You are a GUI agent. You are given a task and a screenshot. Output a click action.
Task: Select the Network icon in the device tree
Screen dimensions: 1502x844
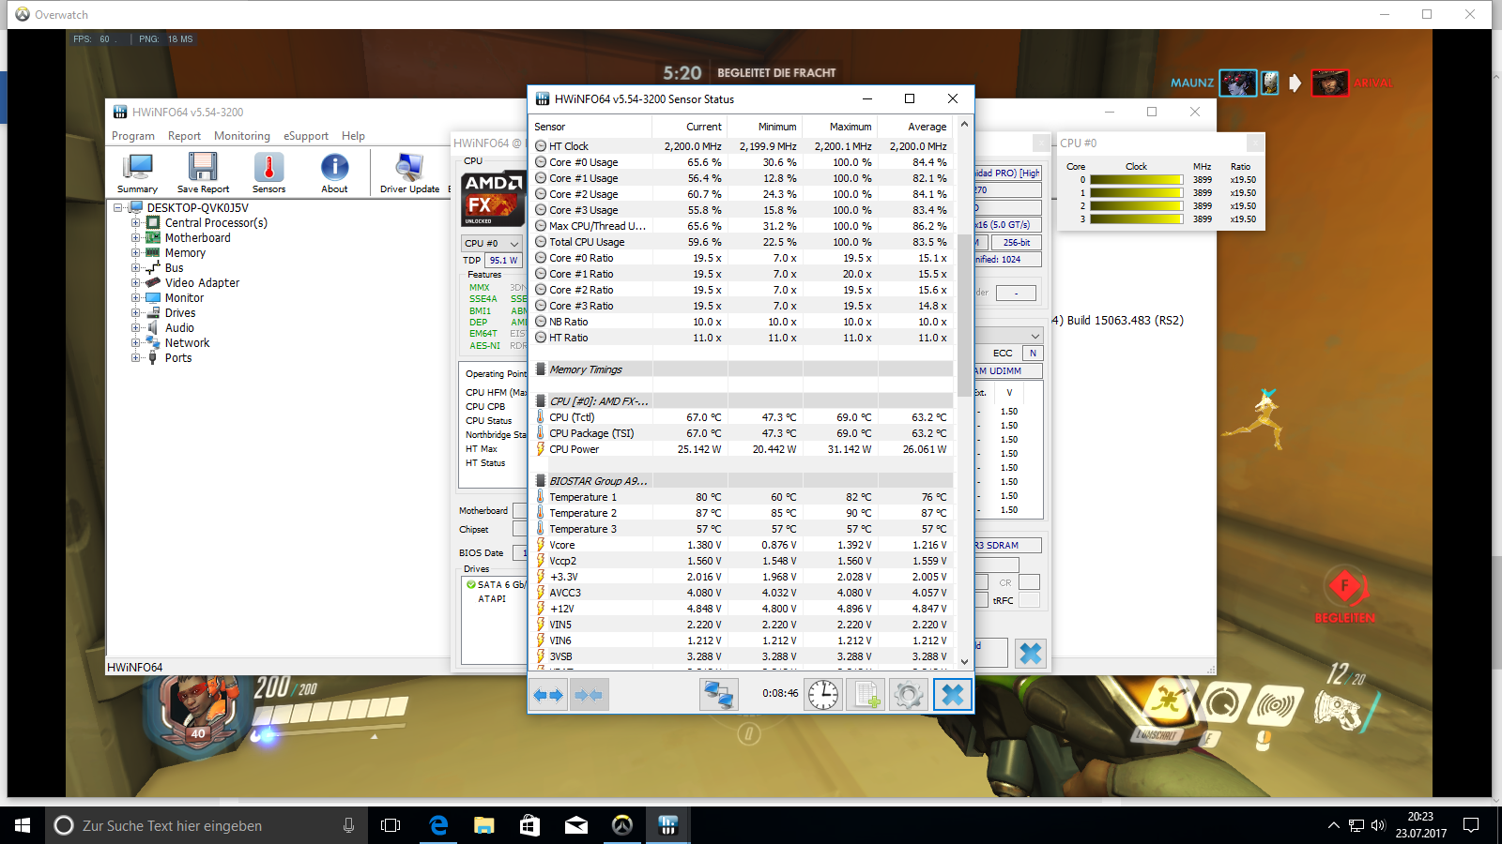click(153, 342)
